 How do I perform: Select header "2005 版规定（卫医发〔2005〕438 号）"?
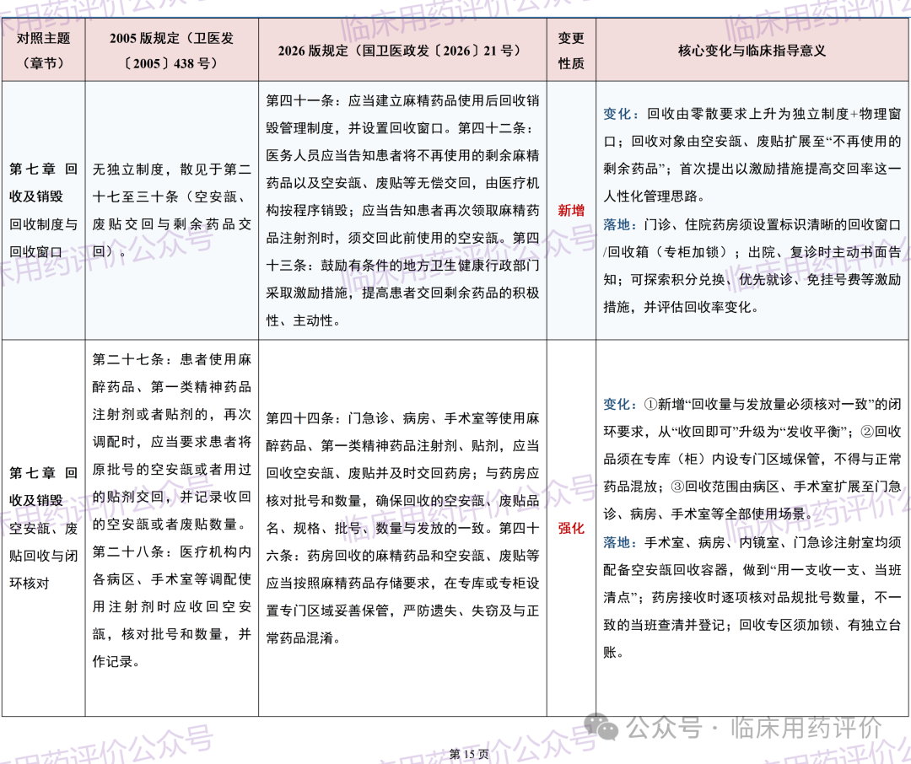tap(171, 50)
